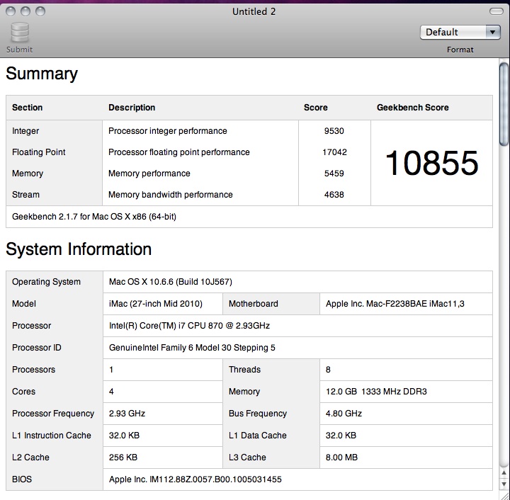Click the Format toolbar label
Image resolution: width=510 pixels, height=500 pixels.
[460, 50]
